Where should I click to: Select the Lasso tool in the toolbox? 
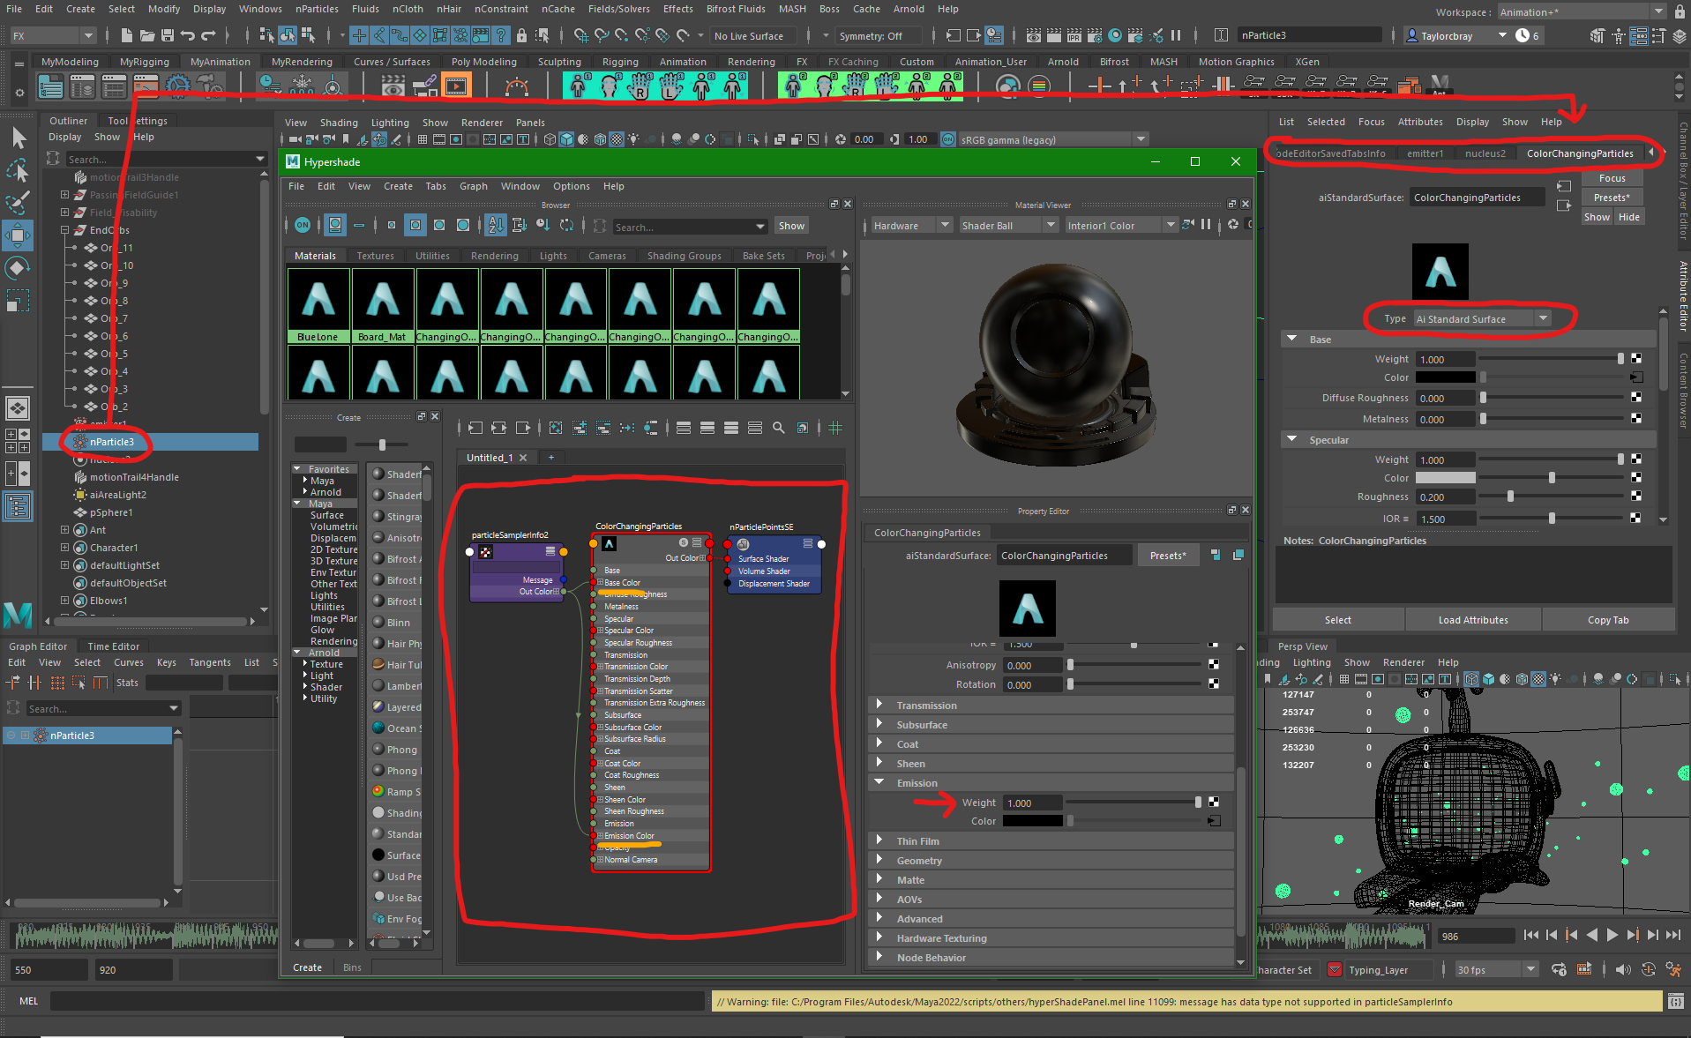[x=18, y=170]
